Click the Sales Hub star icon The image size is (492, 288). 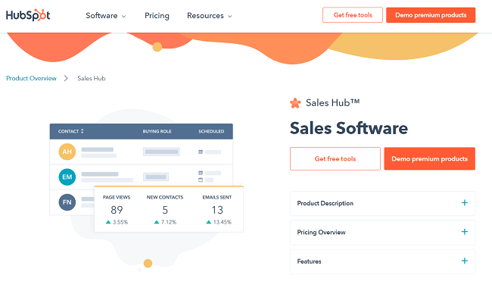pos(295,103)
